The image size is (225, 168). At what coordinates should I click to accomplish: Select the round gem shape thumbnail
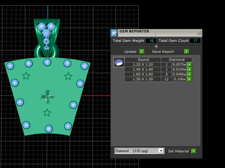click(x=119, y=62)
